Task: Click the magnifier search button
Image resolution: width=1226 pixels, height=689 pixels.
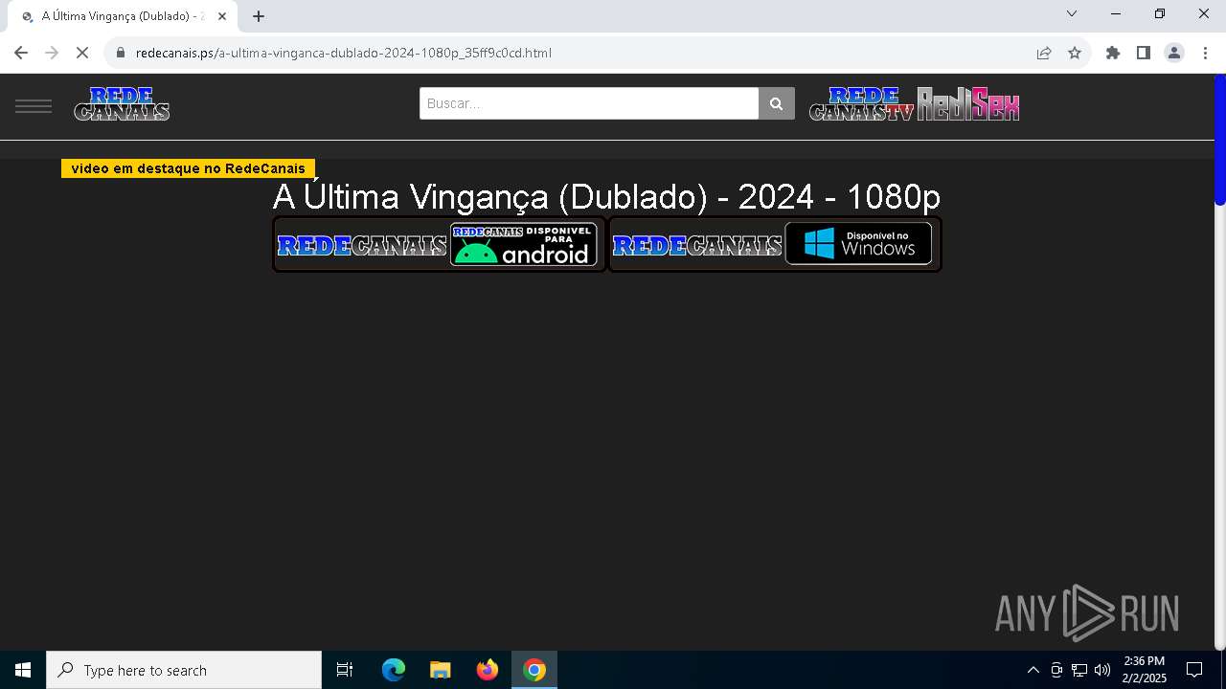Action: coord(777,103)
